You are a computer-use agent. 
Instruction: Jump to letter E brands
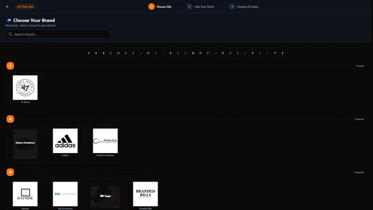click(x=126, y=53)
